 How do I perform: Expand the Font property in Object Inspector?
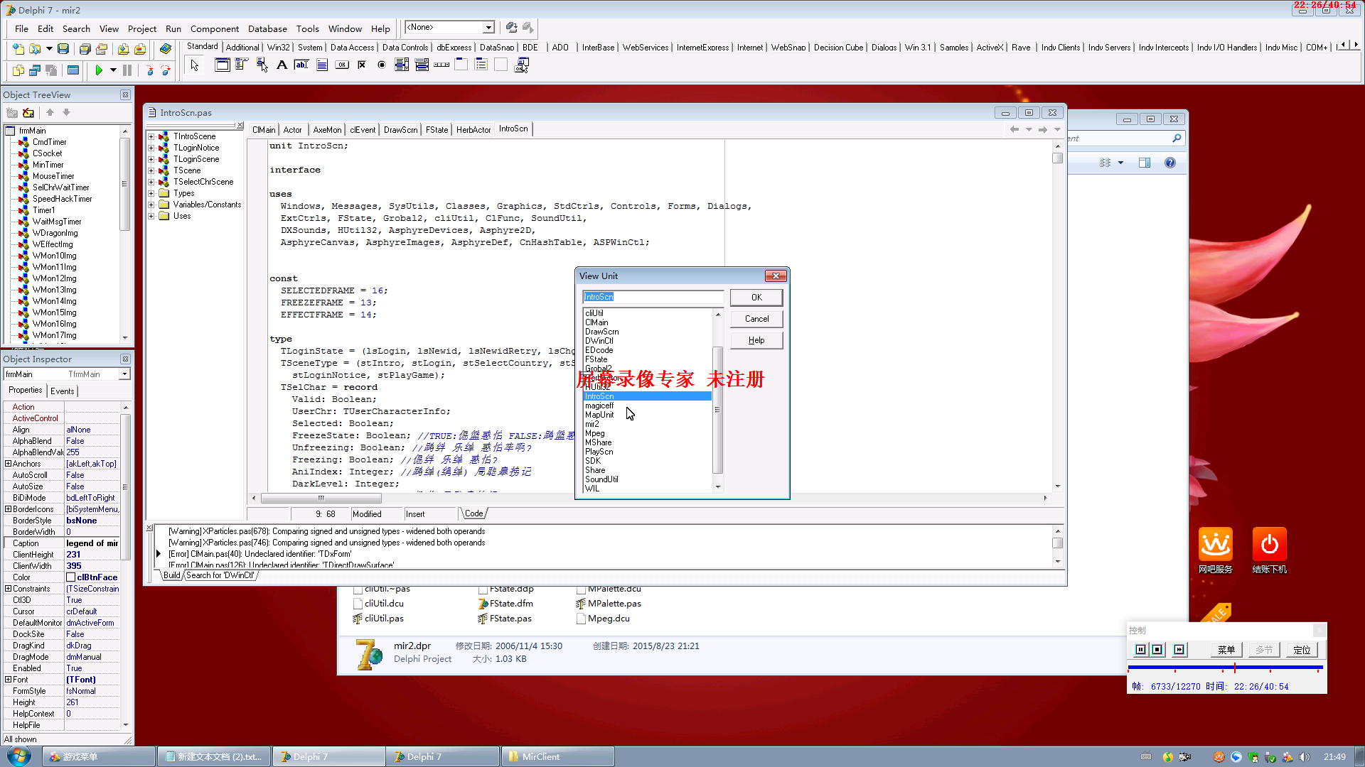pyautogui.click(x=8, y=680)
